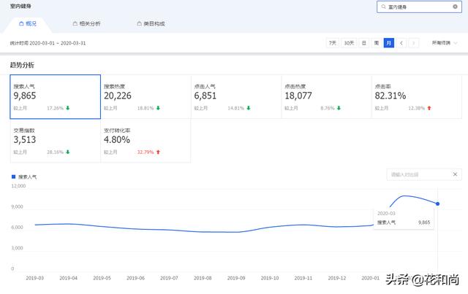Select the 搜索人气 metric card
468x294 pixels.
(x=56, y=96)
